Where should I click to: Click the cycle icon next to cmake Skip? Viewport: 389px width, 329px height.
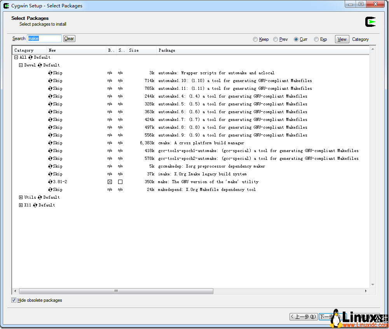[x=51, y=143]
